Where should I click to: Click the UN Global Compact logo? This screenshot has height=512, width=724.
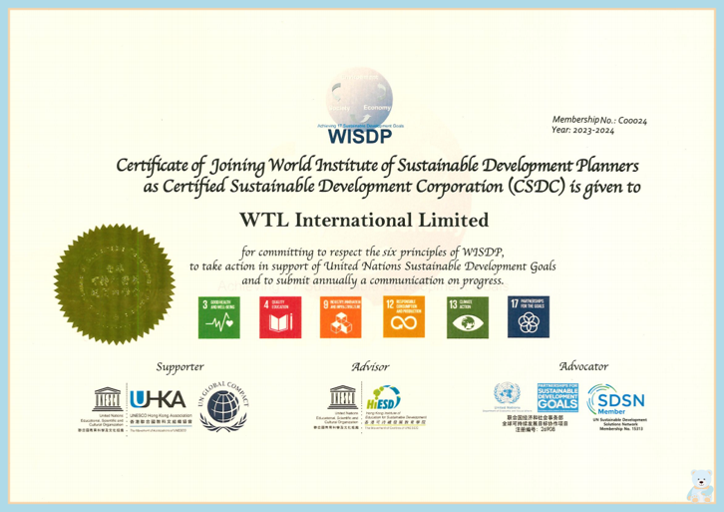(223, 406)
